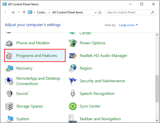Viewport: 160px width, 123px height.
Task: Click the Control Panel icon in address bar
Action: point(30,12)
